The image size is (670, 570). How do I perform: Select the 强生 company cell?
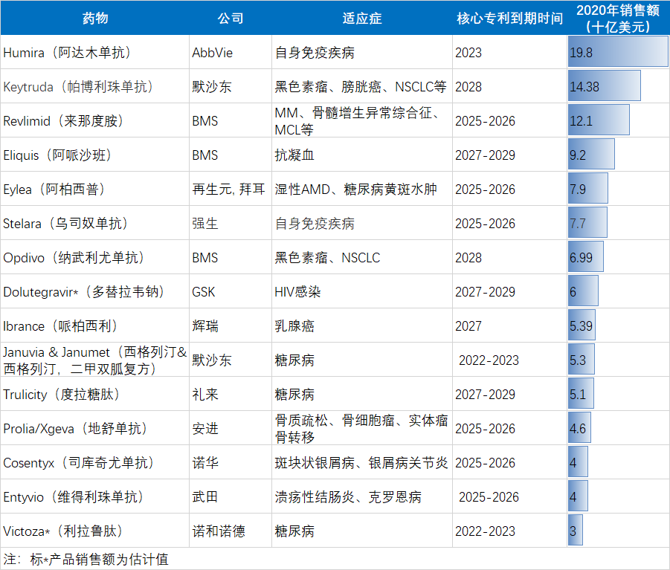(x=231, y=223)
